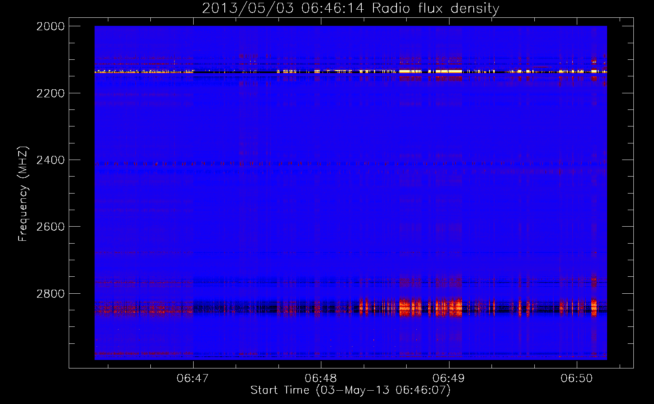Click the 06:48 time axis label
The width and height of the screenshot is (654, 404).
[x=321, y=378]
